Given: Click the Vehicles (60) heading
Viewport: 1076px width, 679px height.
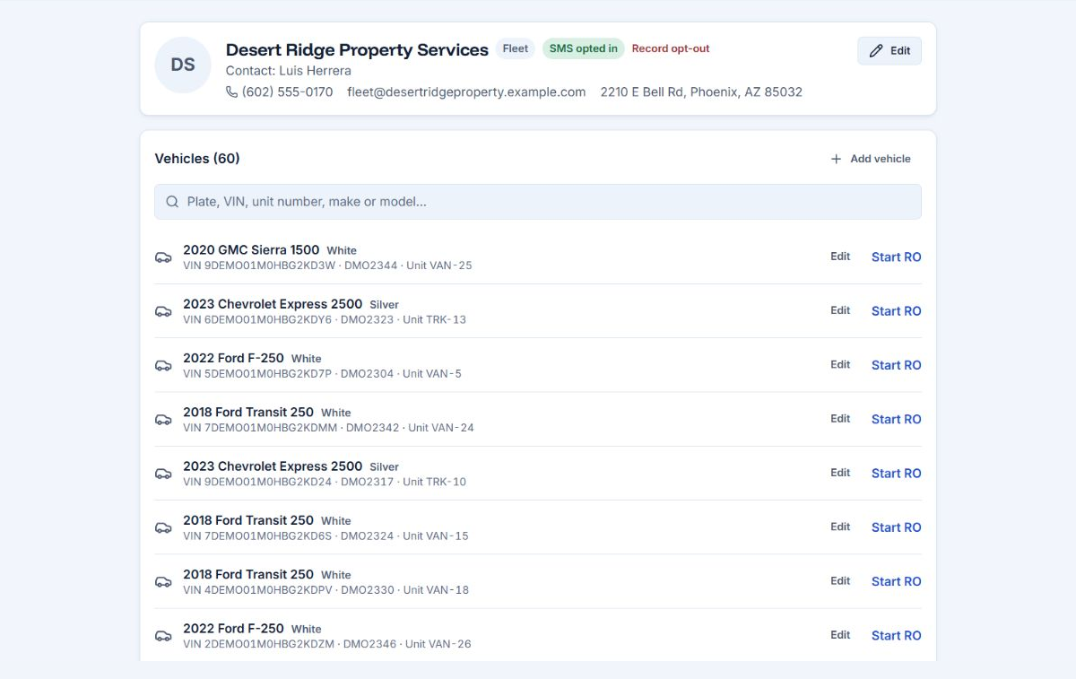Looking at the screenshot, I should [197, 159].
